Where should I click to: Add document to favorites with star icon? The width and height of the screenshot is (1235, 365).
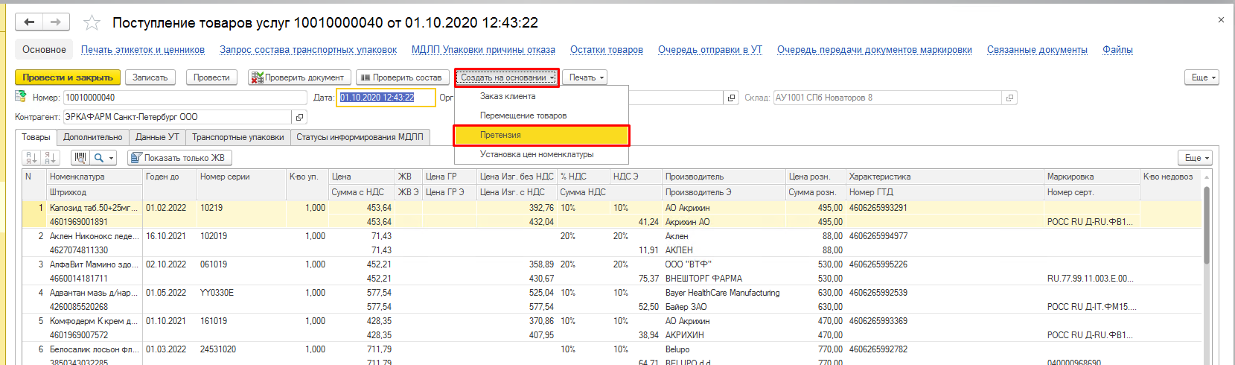click(92, 23)
